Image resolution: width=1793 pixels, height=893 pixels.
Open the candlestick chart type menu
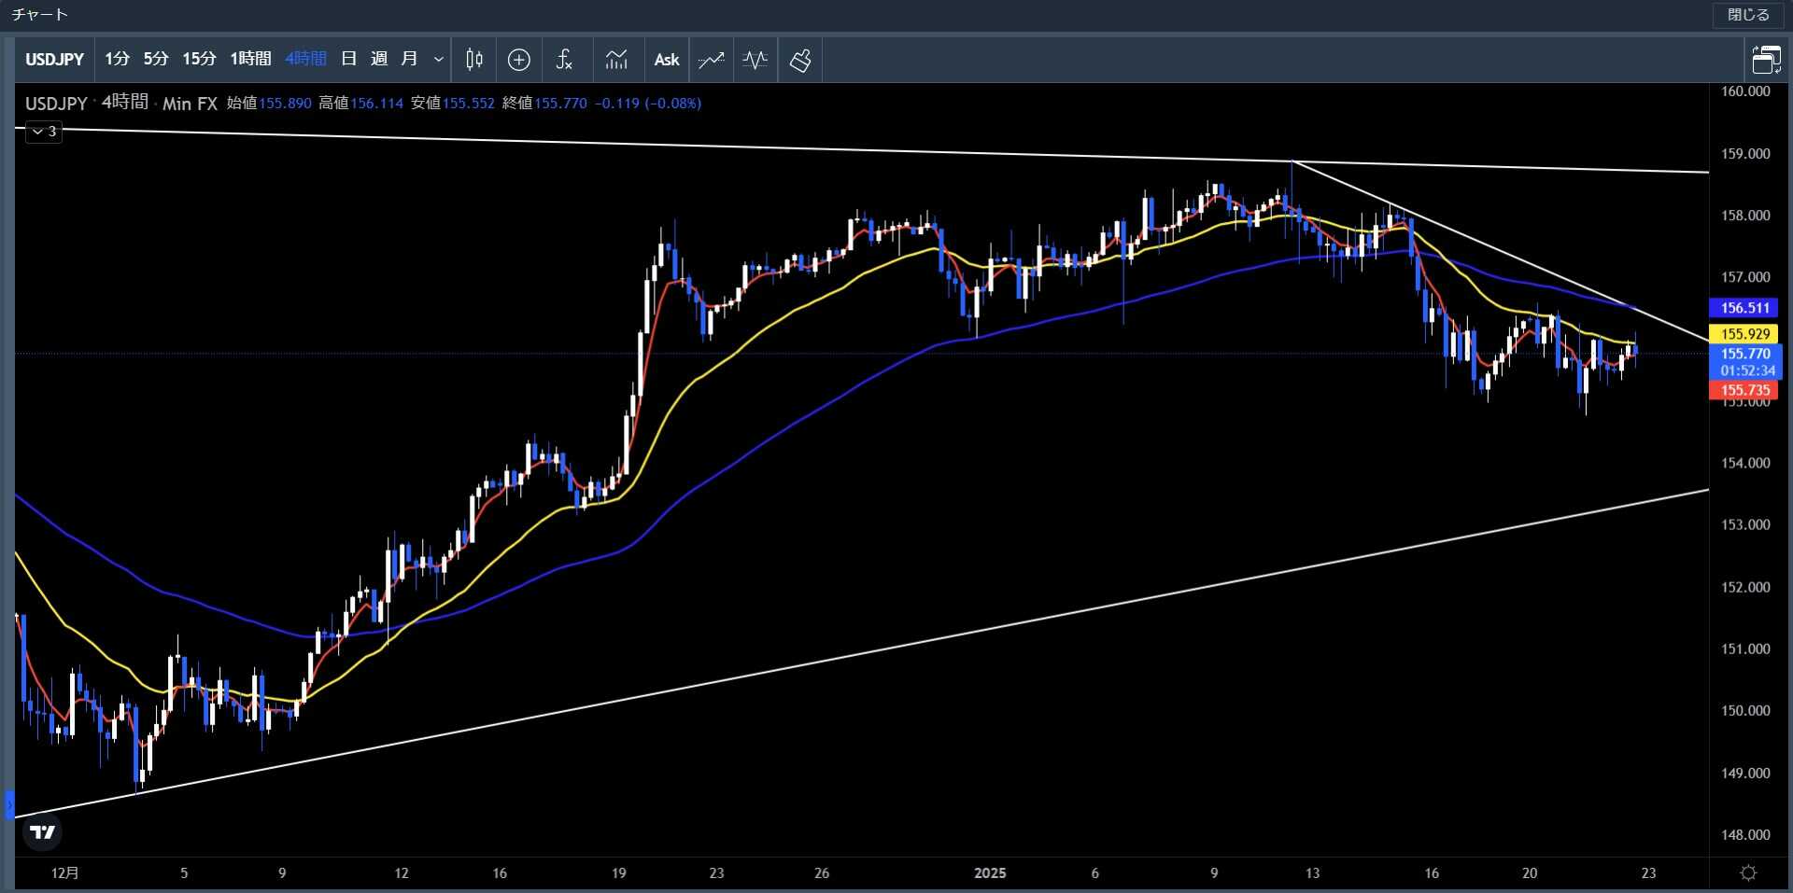474,60
